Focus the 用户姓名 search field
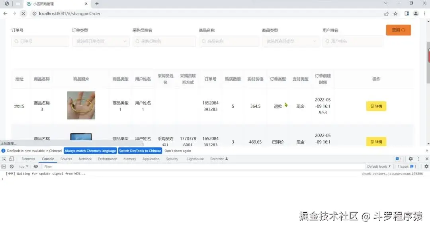Viewport: 430px width, 229px height. coord(353,41)
